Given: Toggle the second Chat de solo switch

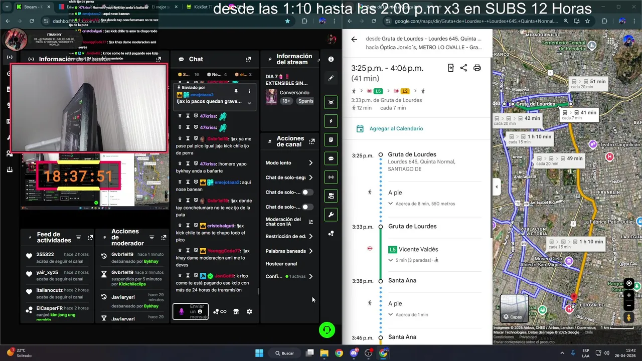Looking at the screenshot, I should click(307, 207).
